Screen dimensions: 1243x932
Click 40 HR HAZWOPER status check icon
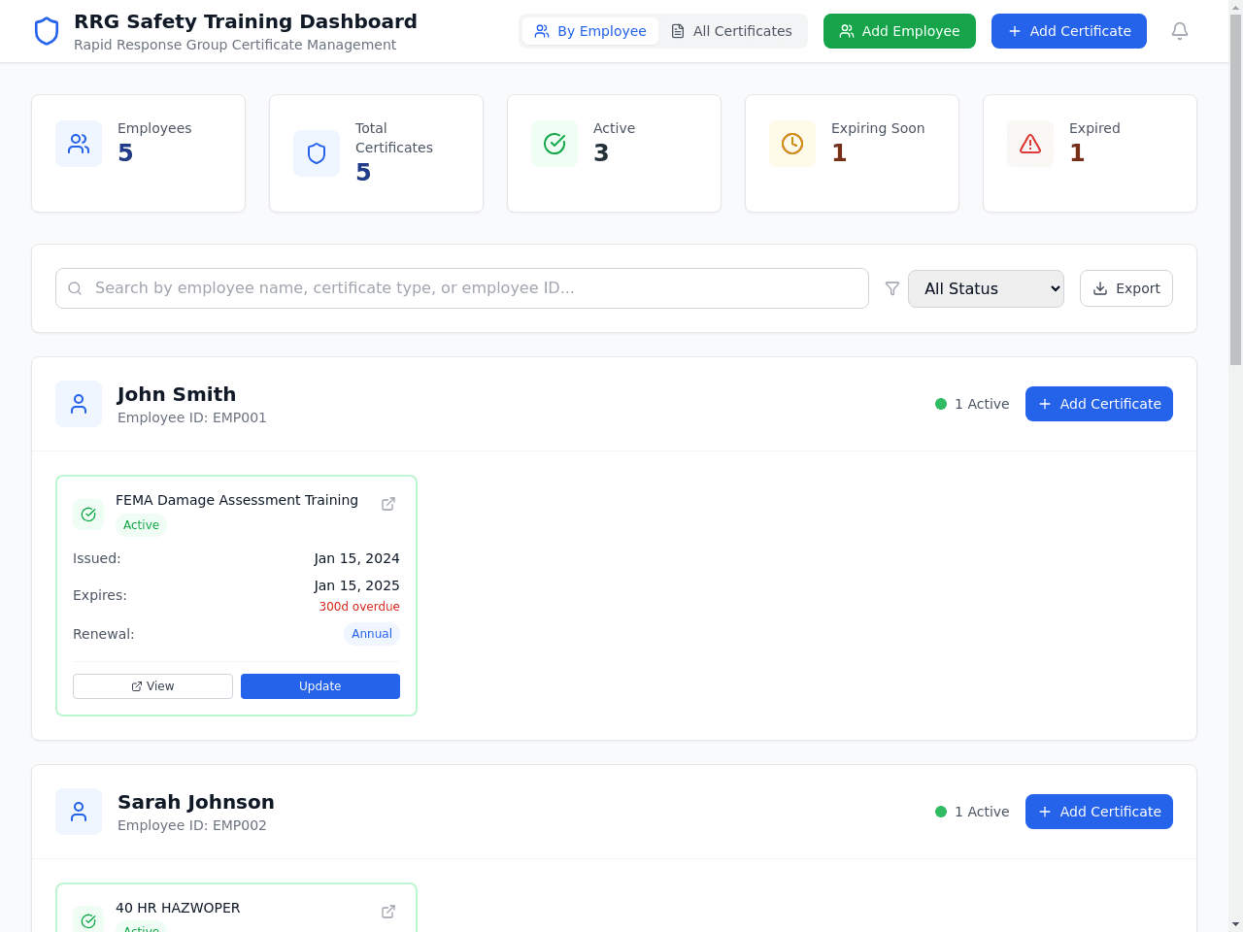(x=88, y=920)
